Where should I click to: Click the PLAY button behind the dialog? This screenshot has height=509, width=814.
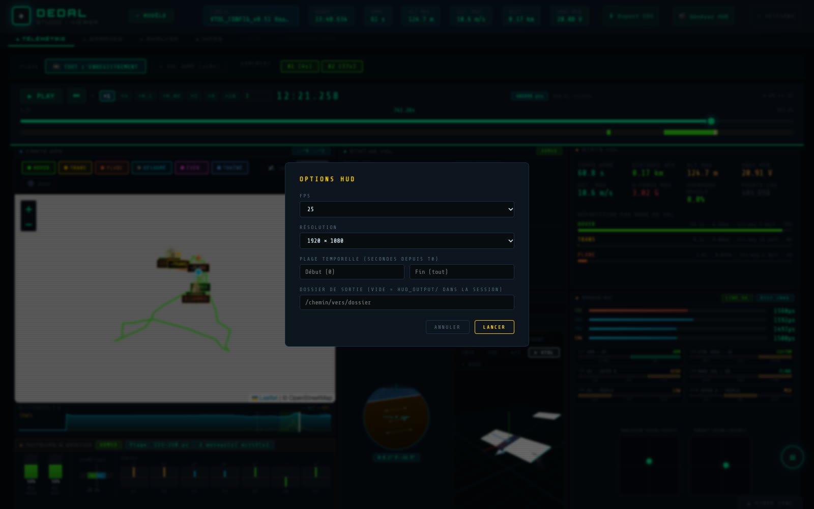pyautogui.click(x=41, y=96)
